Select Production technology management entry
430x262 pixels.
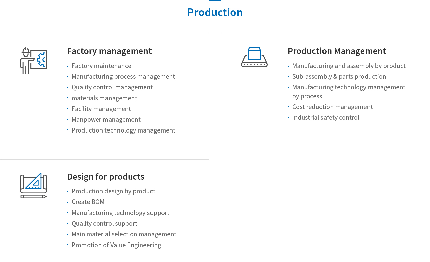tap(123, 130)
